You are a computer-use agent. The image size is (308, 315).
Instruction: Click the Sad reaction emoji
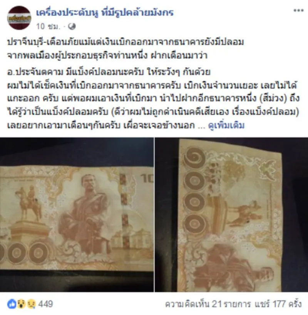click(31, 304)
